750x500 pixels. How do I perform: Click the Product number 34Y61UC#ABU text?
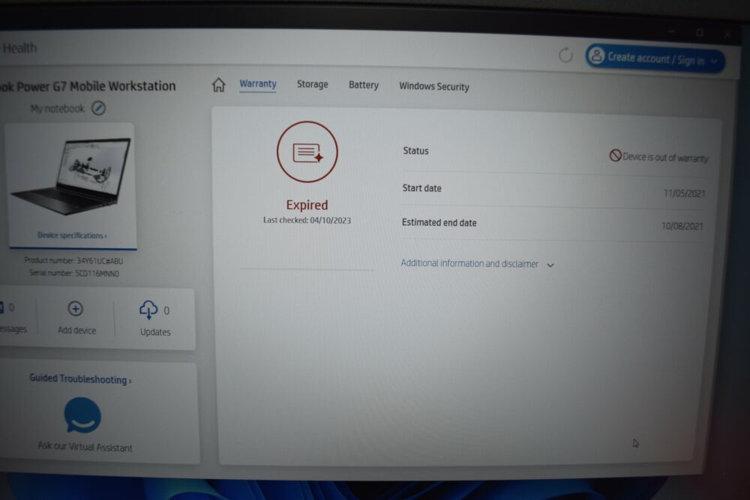click(x=73, y=261)
